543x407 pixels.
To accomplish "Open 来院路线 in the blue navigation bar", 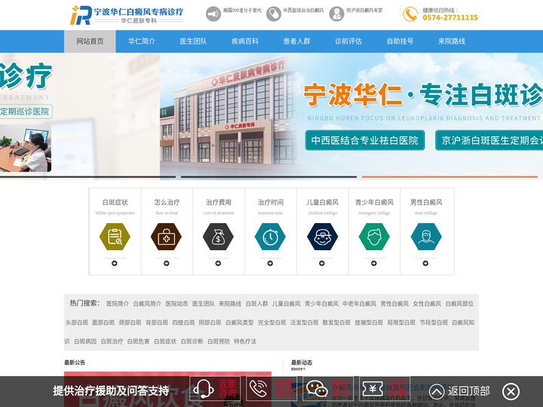I will click(452, 41).
